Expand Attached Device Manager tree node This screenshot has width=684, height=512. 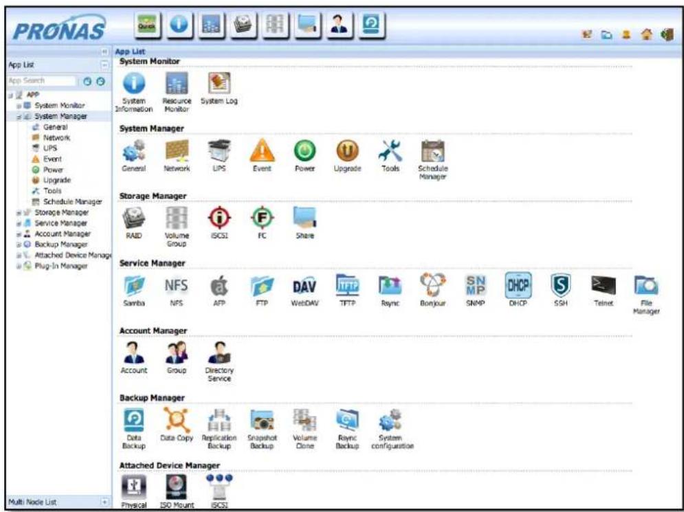coord(19,256)
